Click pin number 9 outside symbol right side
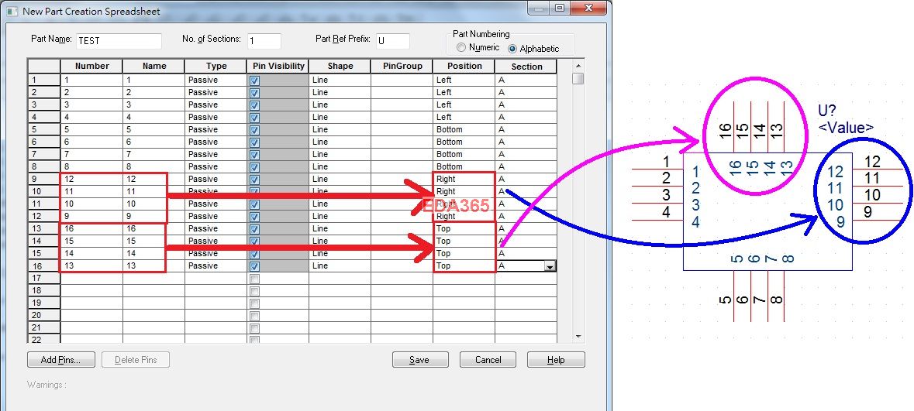Viewport: 914px width, 411px height. click(x=867, y=212)
